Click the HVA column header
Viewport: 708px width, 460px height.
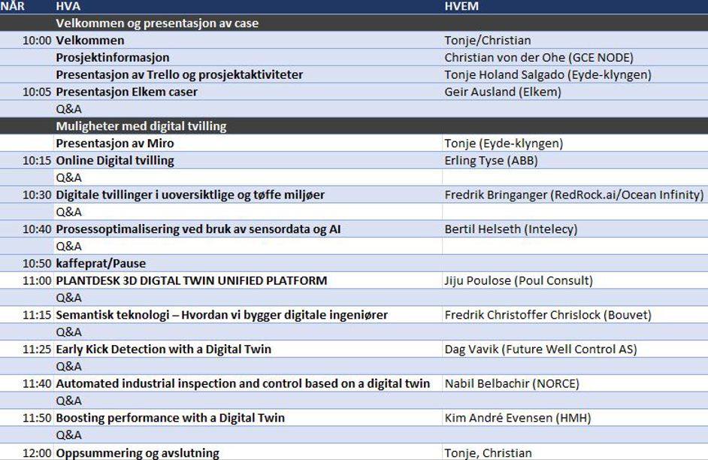pos(68,7)
